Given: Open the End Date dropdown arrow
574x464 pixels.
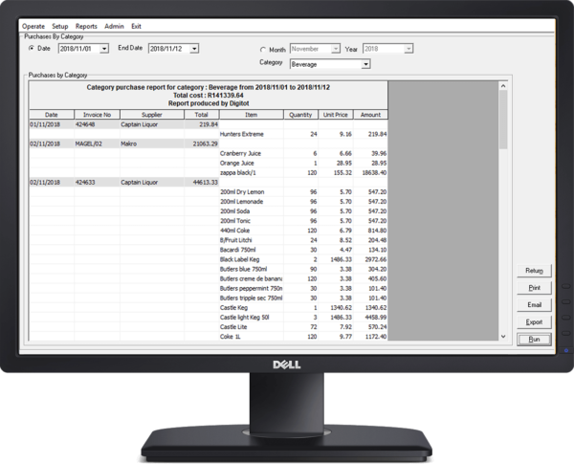Looking at the screenshot, I should click(195, 49).
